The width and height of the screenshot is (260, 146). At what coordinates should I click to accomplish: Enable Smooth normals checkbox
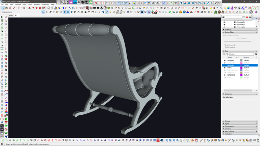tap(224, 45)
